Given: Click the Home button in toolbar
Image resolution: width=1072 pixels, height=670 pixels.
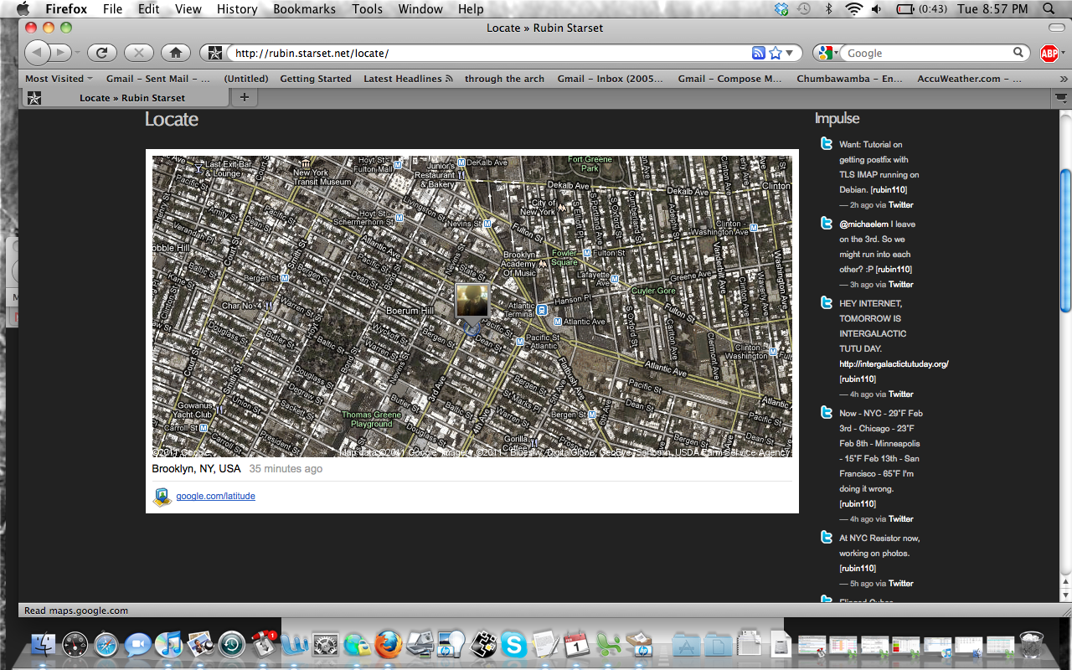Looking at the screenshot, I should tap(175, 53).
